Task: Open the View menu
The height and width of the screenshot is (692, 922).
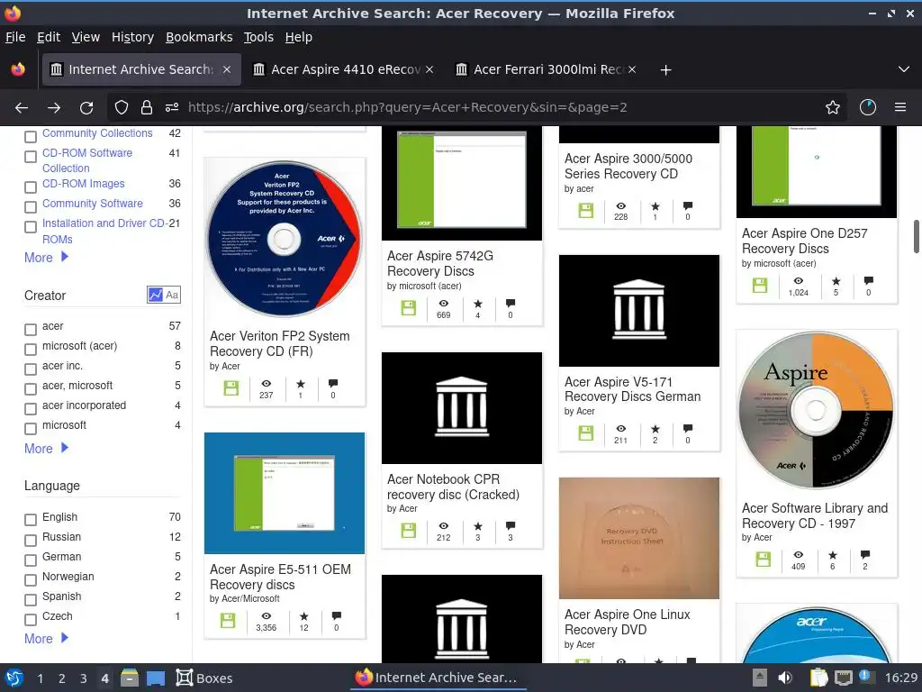Action: pyautogui.click(x=86, y=37)
